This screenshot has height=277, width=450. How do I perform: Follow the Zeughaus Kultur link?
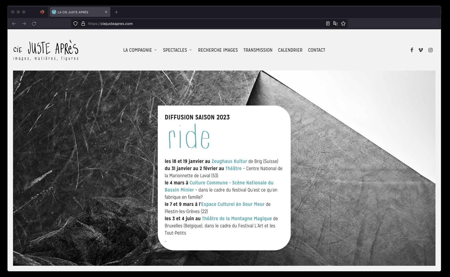coord(229,161)
